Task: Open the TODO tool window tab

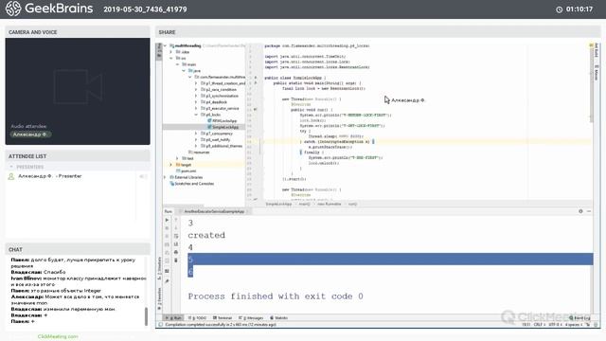Action: click(x=198, y=318)
